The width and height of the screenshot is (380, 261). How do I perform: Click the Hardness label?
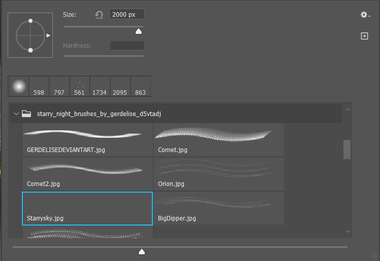point(77,46)
